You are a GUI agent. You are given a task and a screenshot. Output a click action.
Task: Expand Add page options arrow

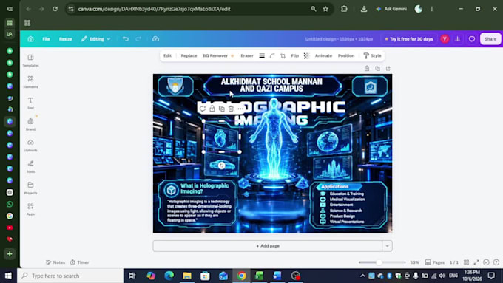pyautogui.click(x=387, y=246)
